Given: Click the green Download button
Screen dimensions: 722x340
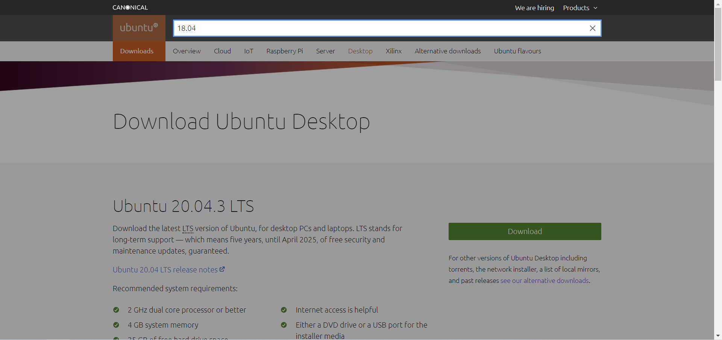Looking at the screenshot, I should click(x=525, y=231).
